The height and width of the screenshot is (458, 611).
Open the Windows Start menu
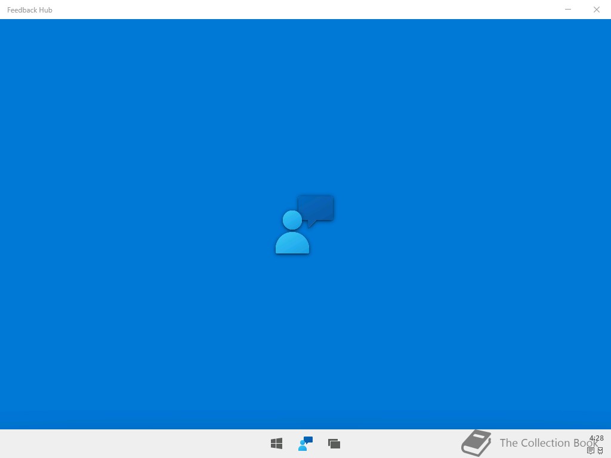click(x=277, y=443)
